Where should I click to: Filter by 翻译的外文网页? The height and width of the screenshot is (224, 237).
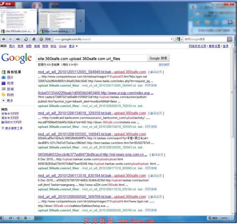11,122
